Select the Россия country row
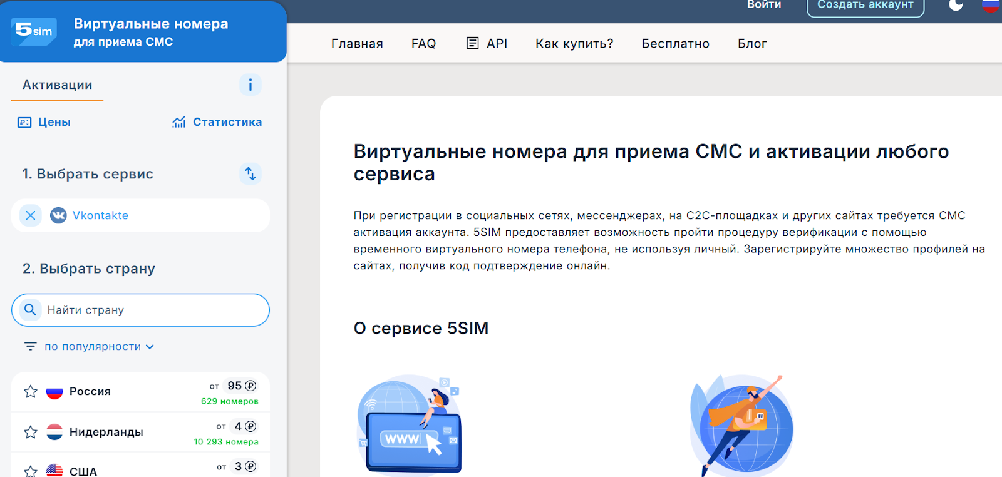This screenshot has width=1002, height=477. (140, 392)
